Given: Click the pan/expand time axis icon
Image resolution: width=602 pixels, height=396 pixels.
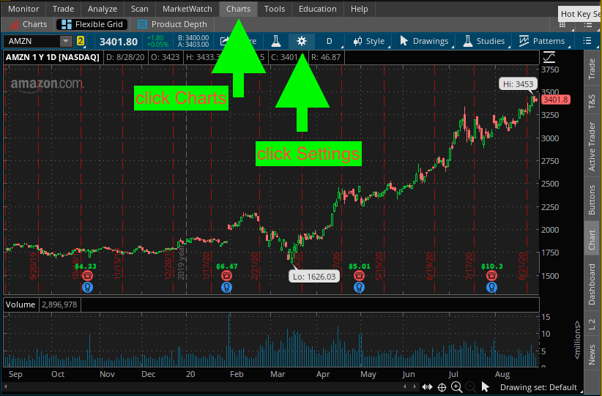Looking at the screenshot, I should [427, 387].
